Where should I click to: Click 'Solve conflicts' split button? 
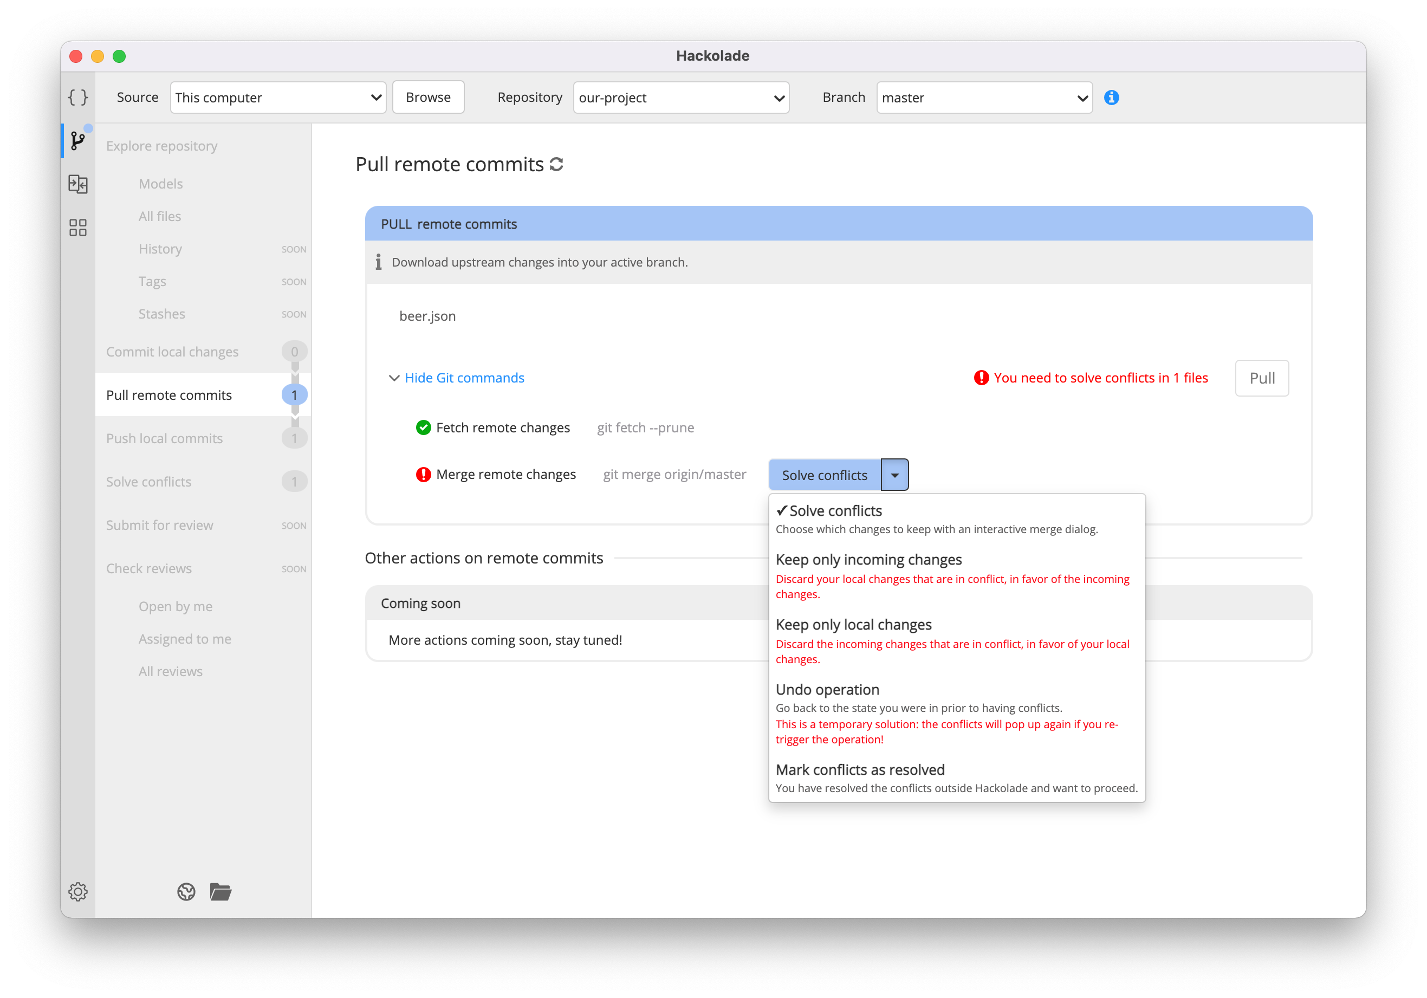point(825,474)
